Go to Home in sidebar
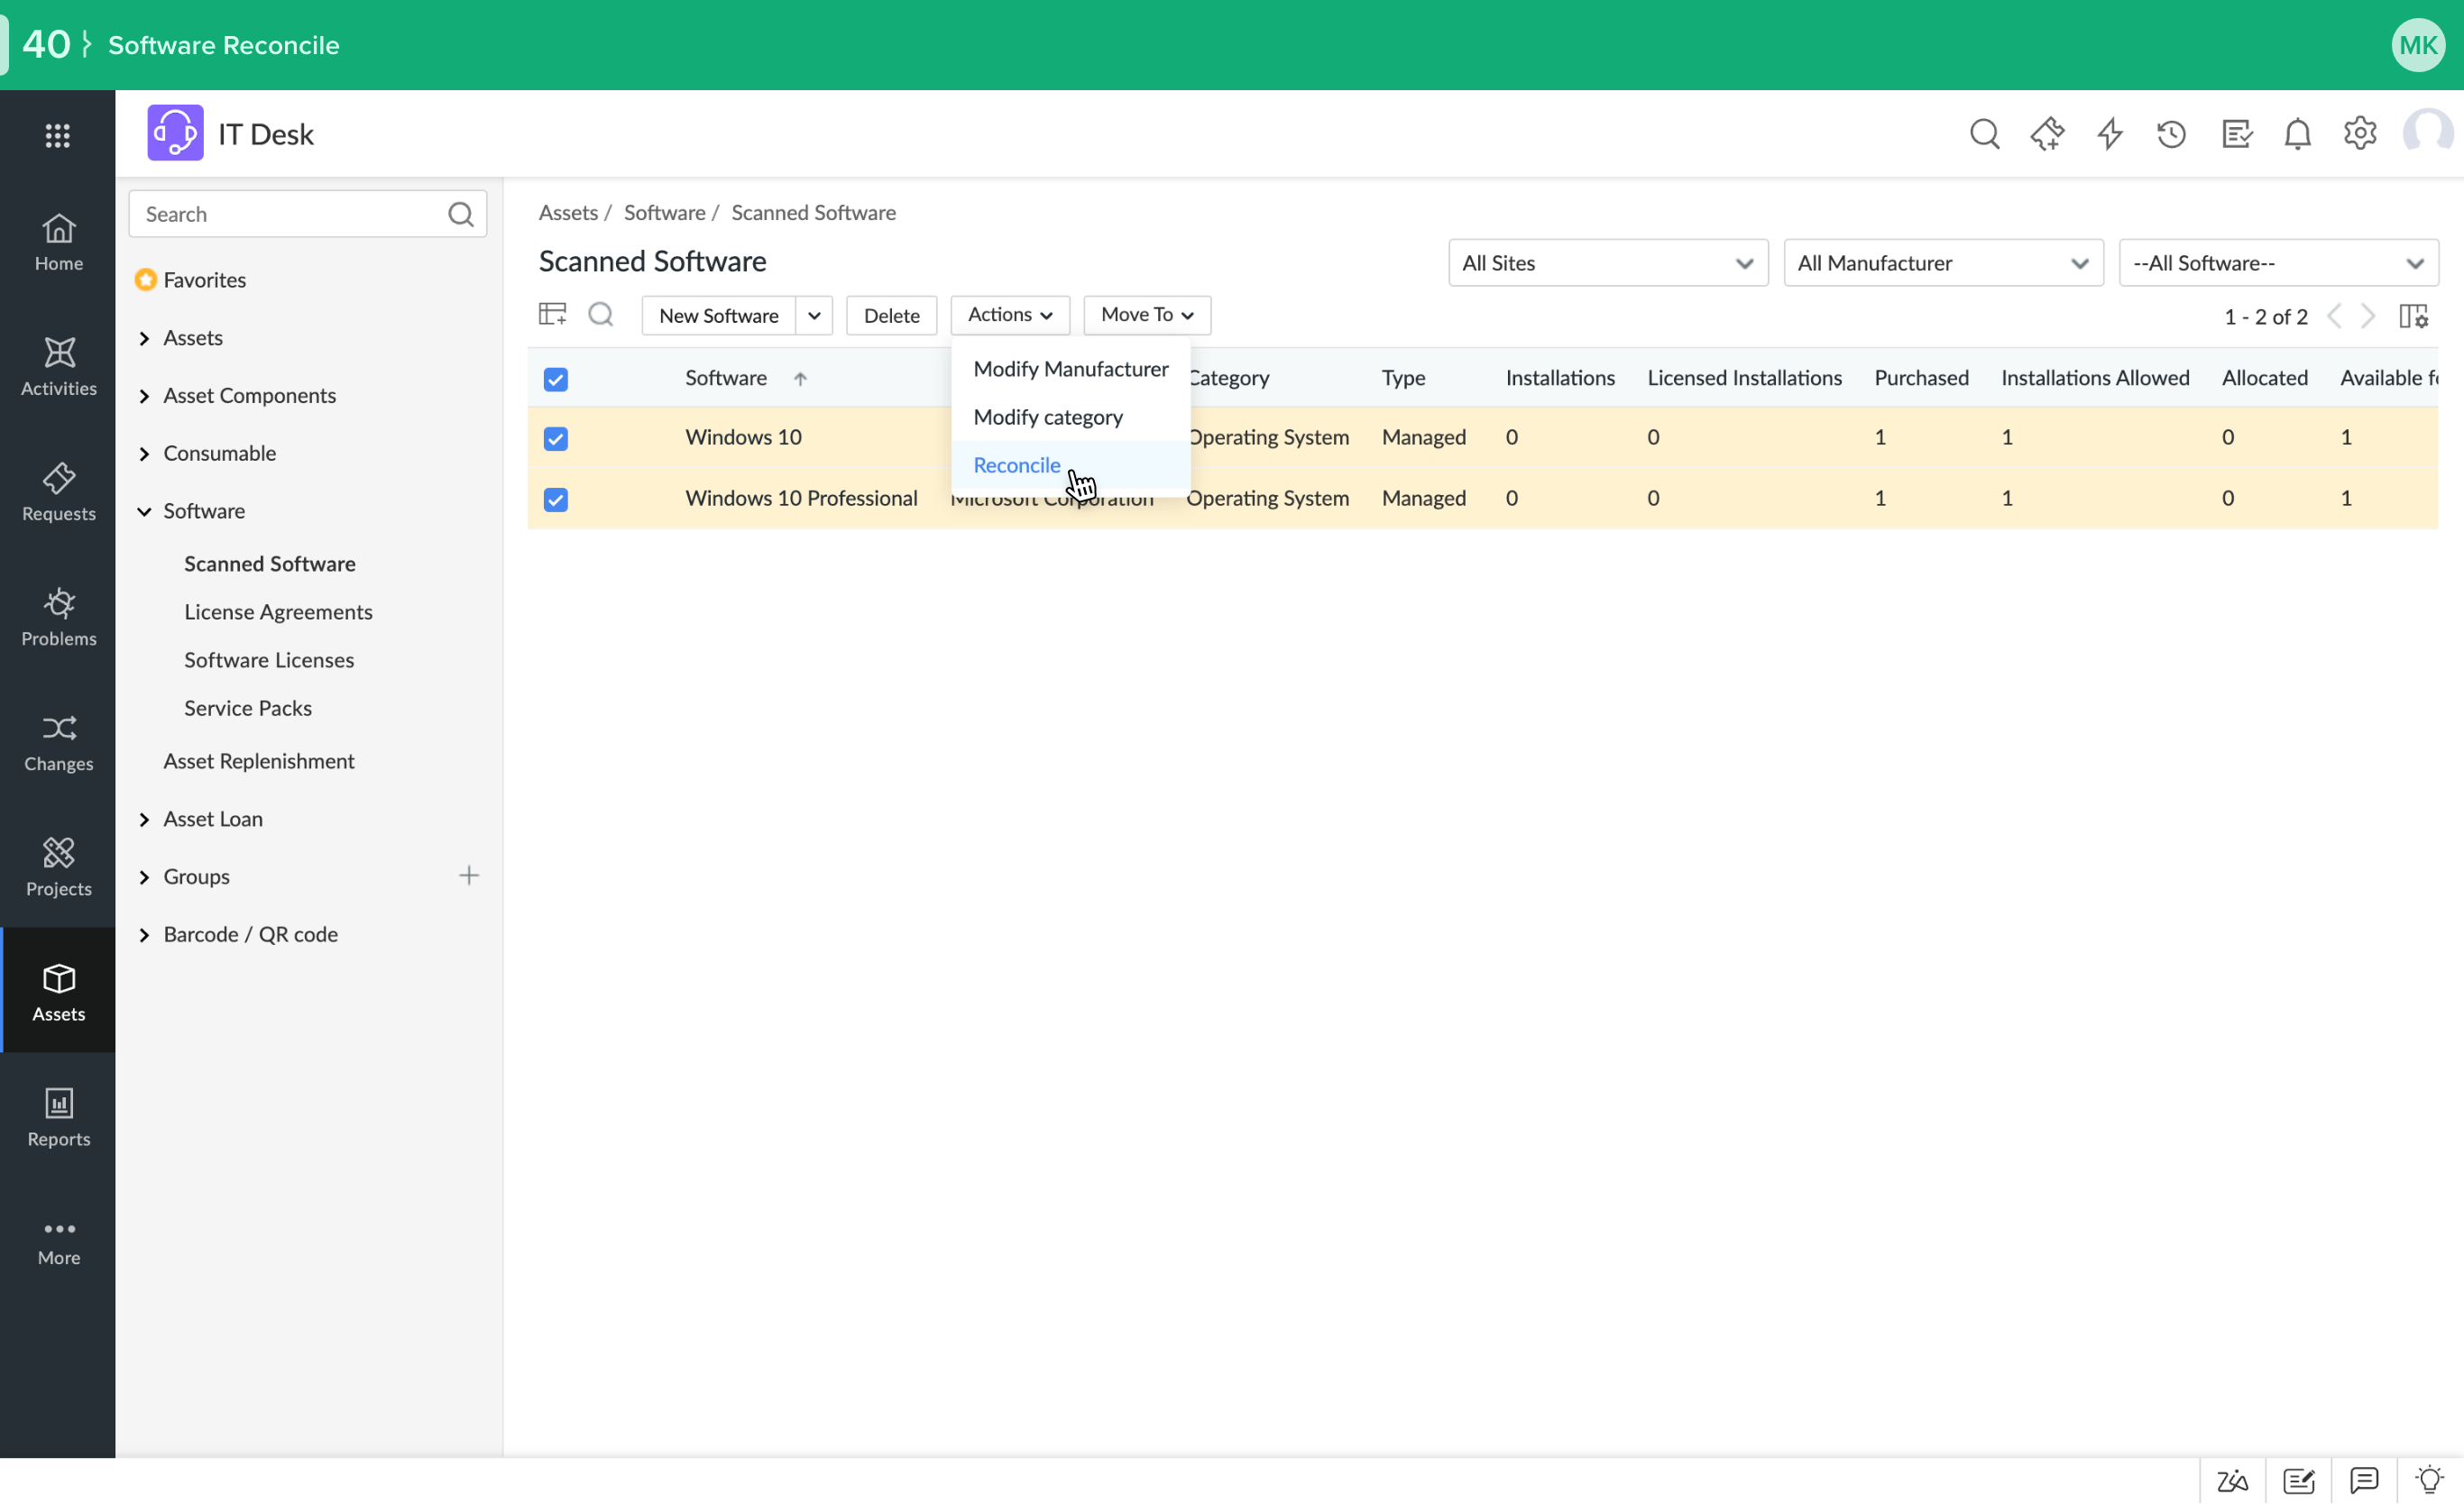This screenshot has width=2464, height=1504. [x=59, y=242]
